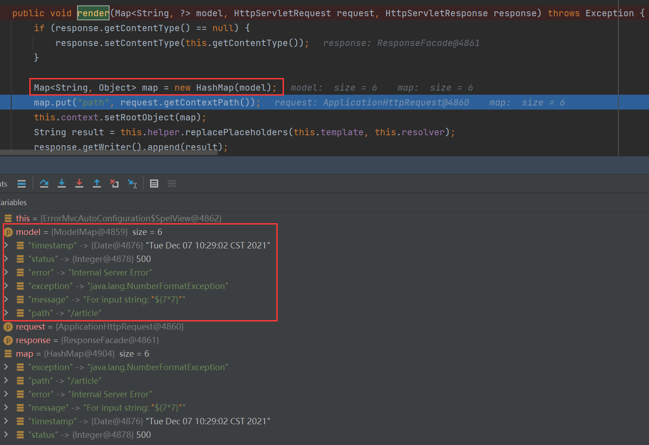The image size is (649, 445).
Task: Click the Run to Cursor icon
Action: (132, 184)
